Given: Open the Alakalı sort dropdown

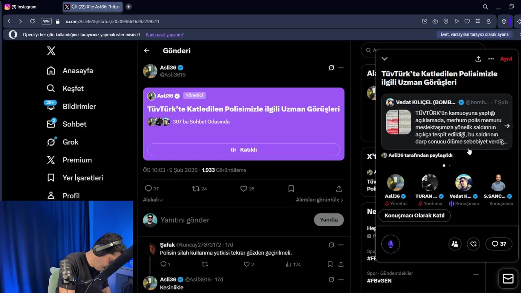Looking at the screenshot, I should [x=153, y=200].
